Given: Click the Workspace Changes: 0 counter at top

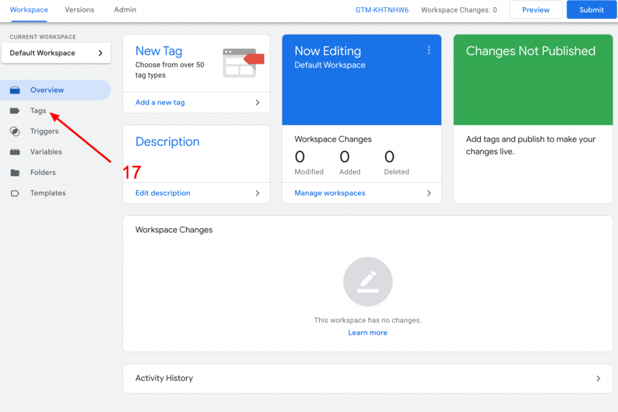Looking at the screenshot, I should [x=459, y=10].
